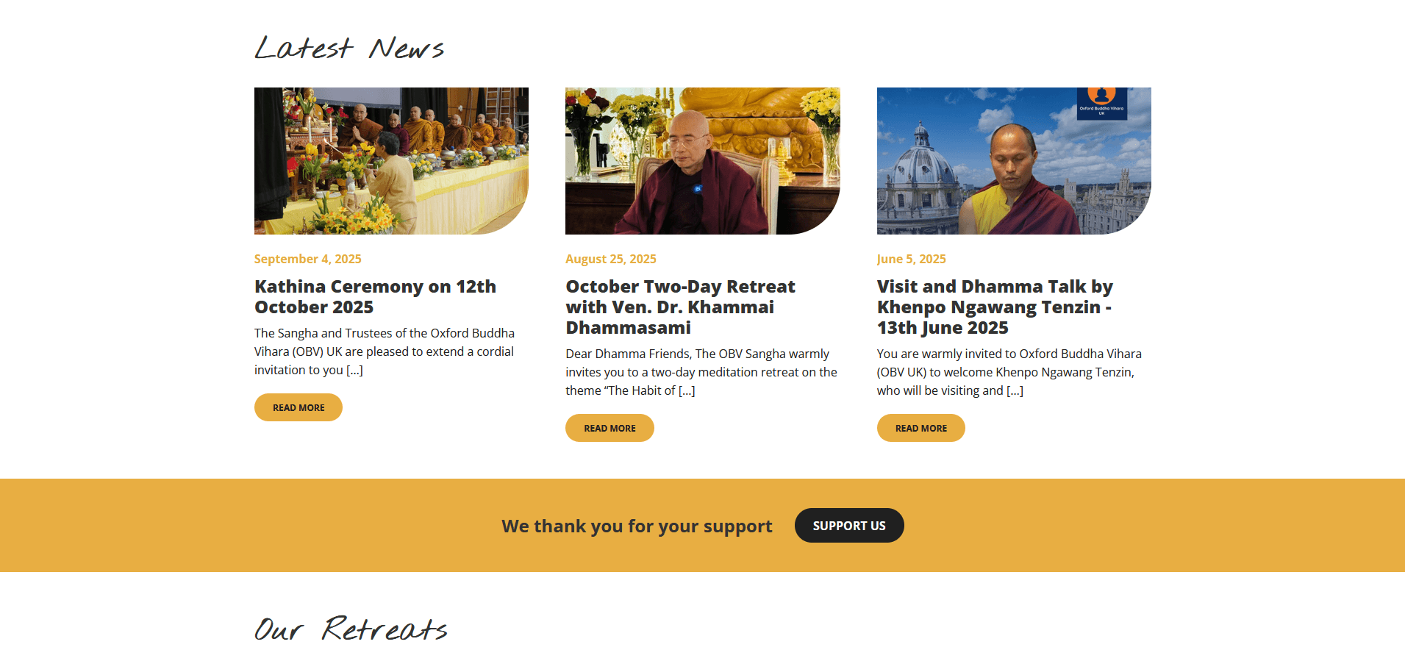Select the September 4, 2025 date

click(308, 259)
